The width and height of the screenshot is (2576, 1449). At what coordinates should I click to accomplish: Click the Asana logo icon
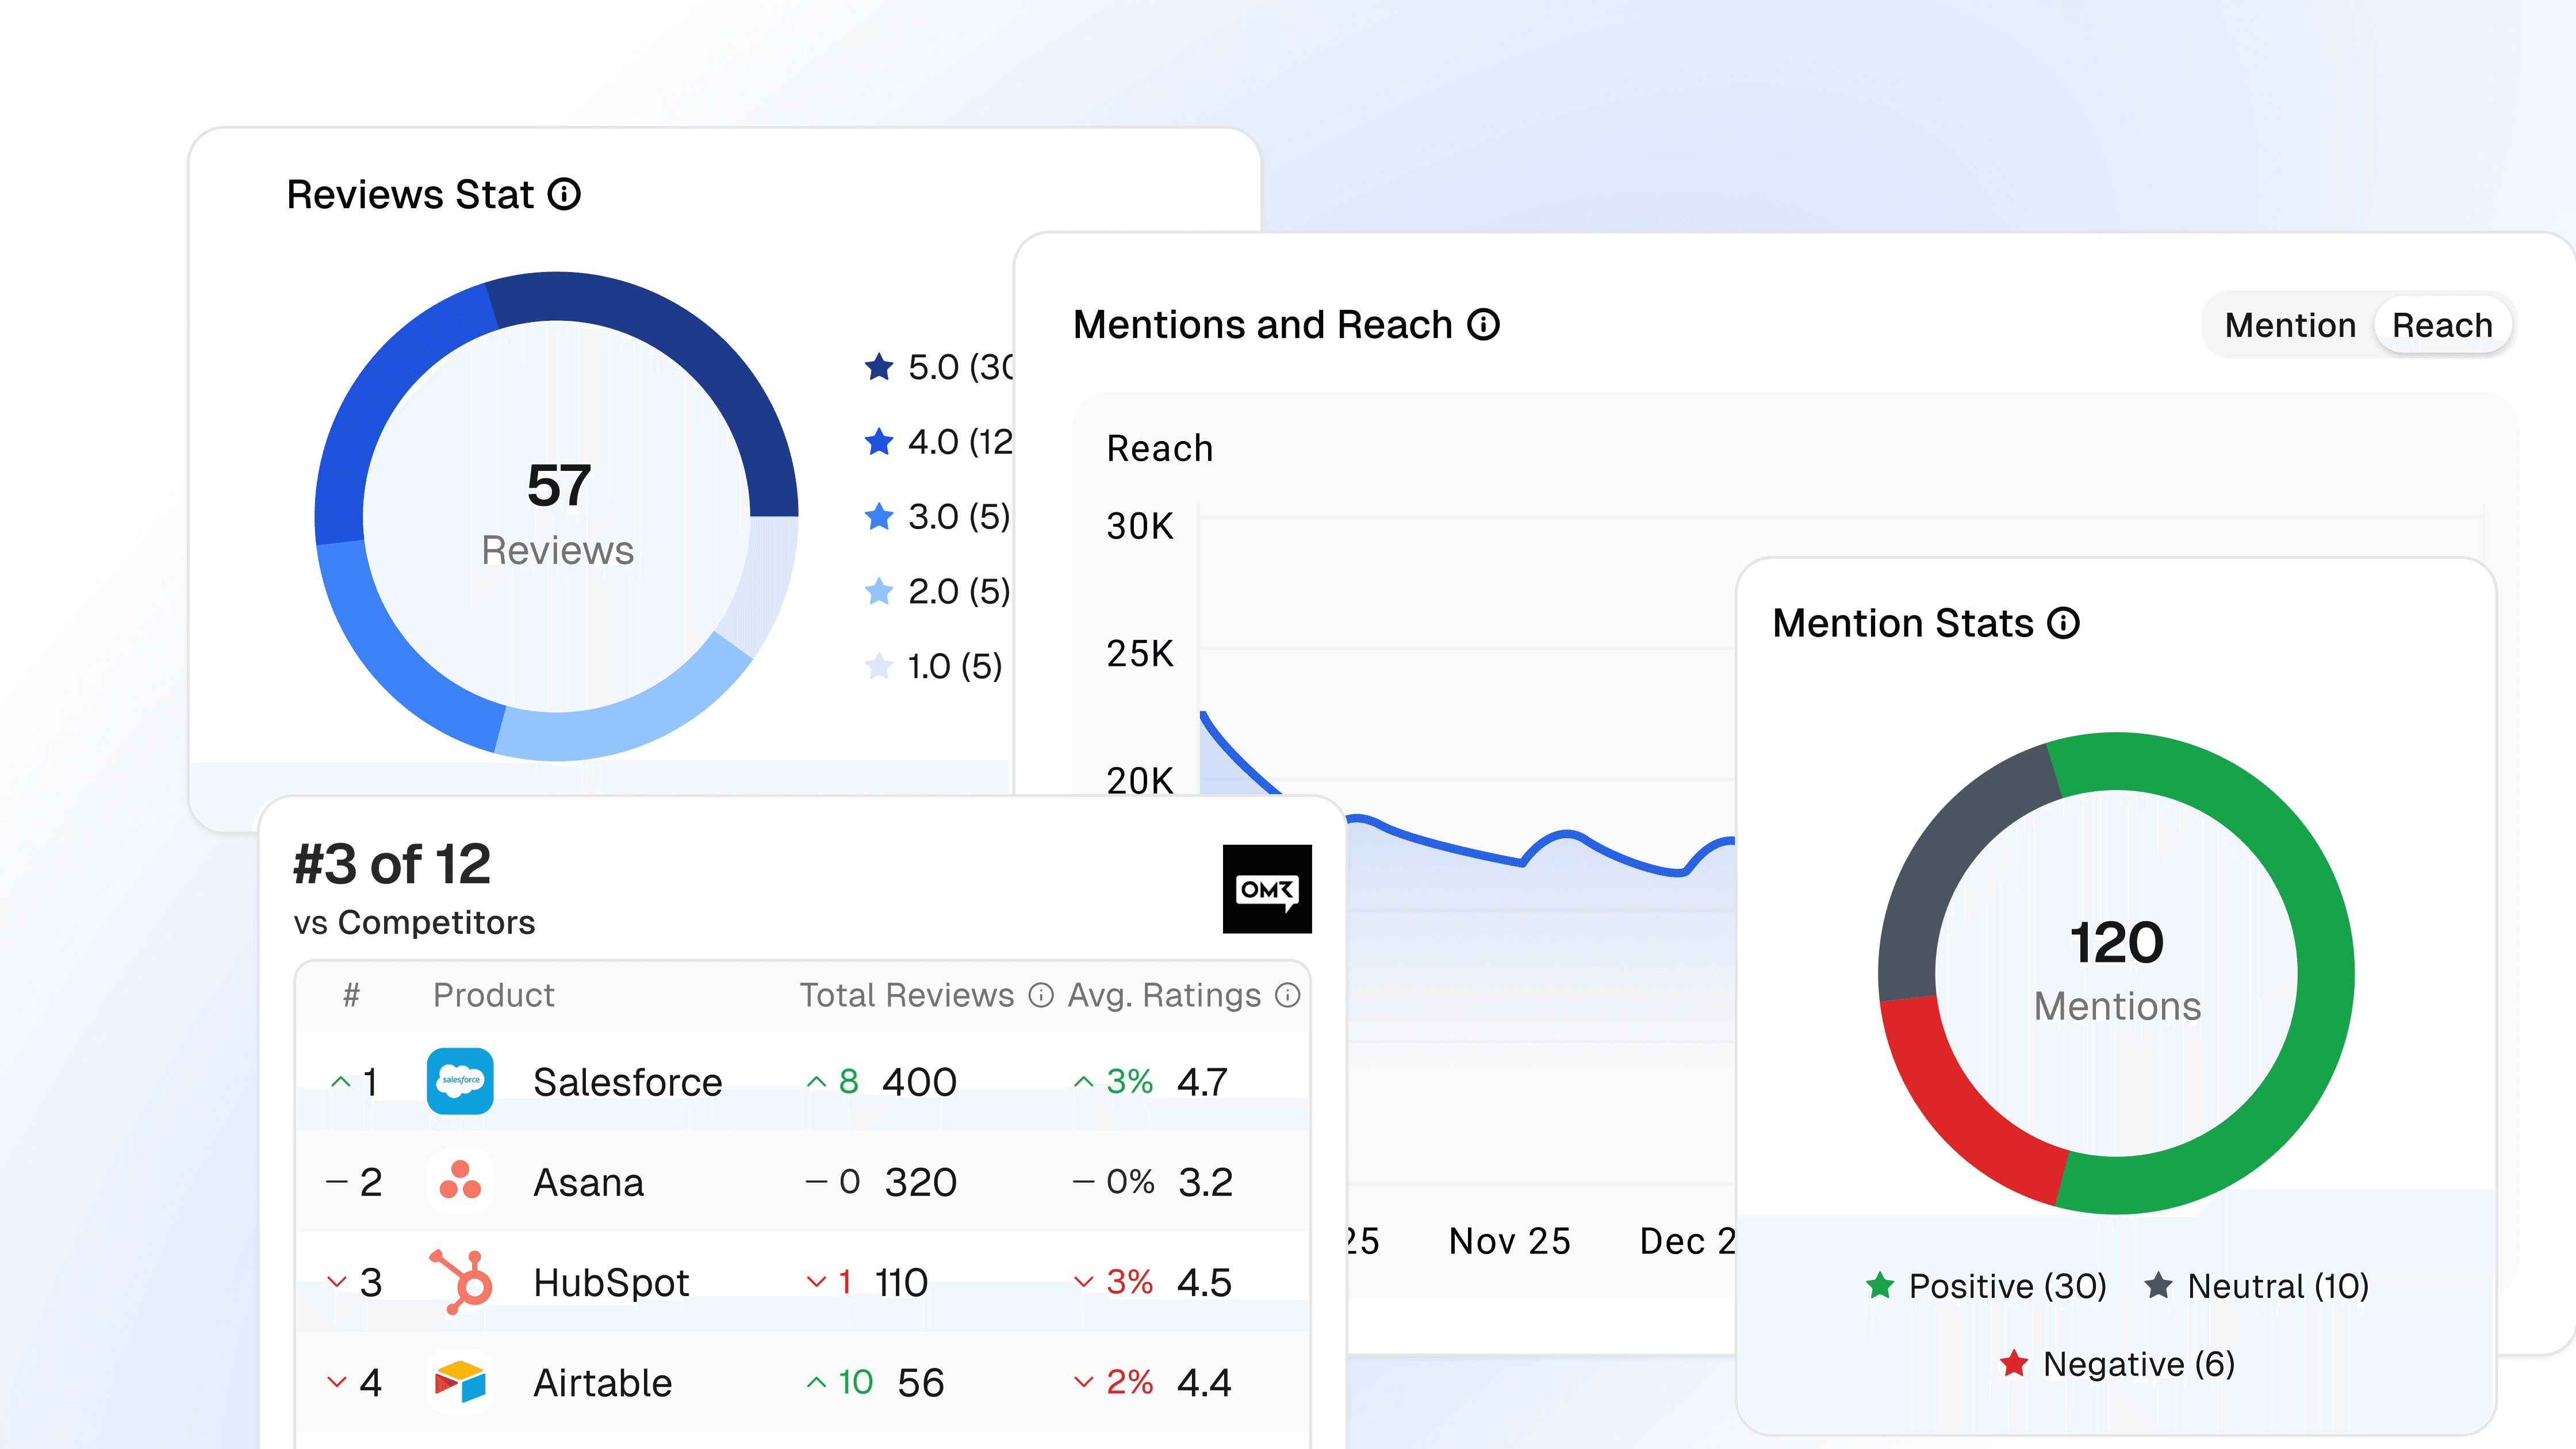point(460,1181)
